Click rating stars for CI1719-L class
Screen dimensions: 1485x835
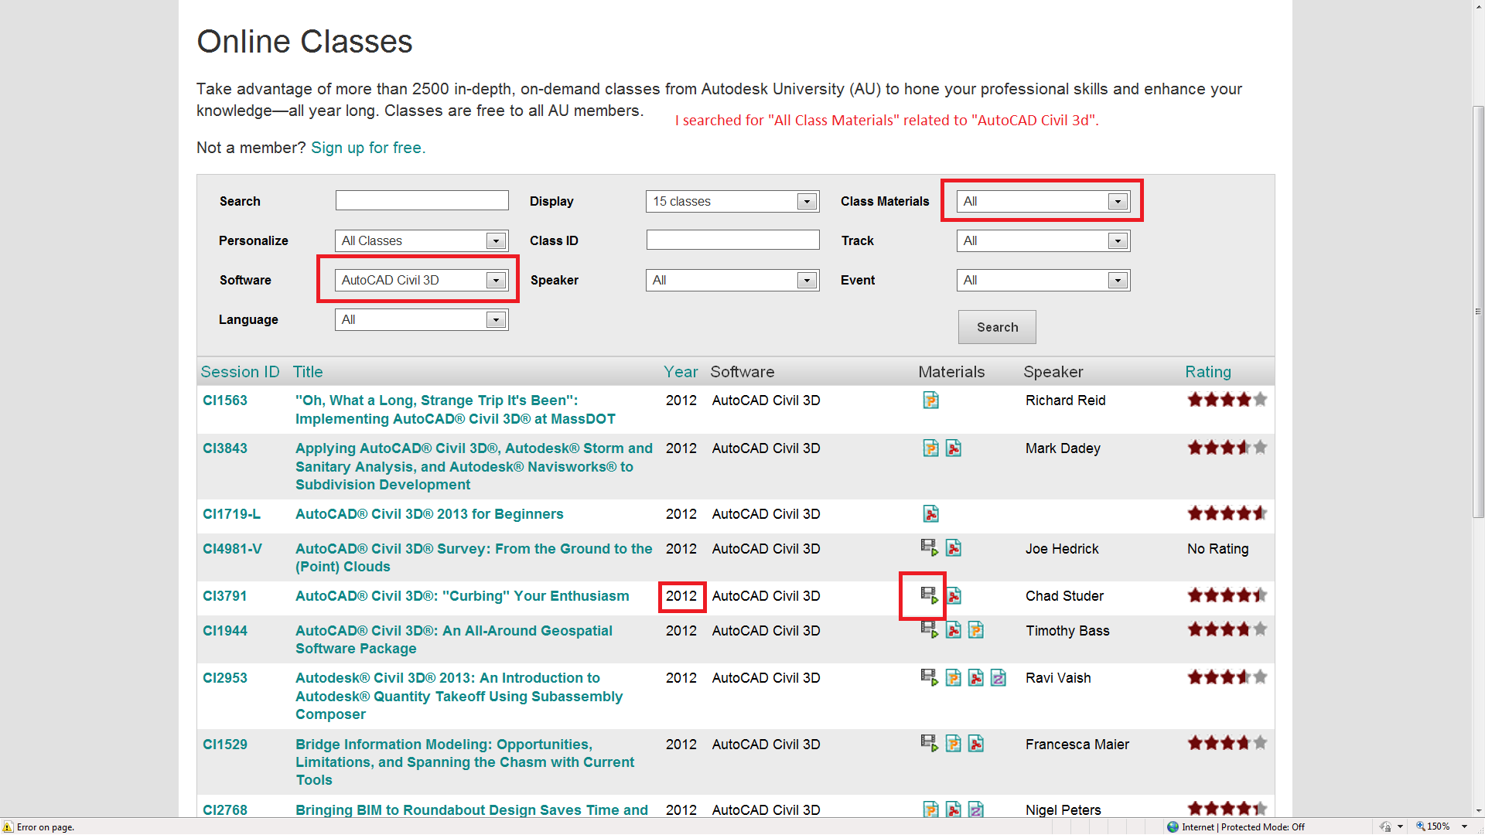click(1227, 513)
